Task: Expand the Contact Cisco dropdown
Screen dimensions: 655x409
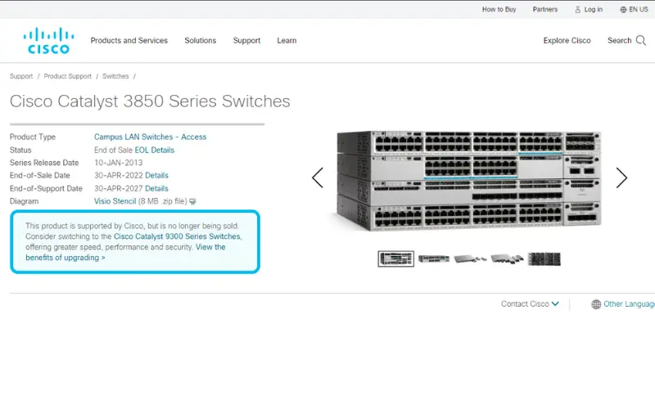Action: tap(530, 304)
